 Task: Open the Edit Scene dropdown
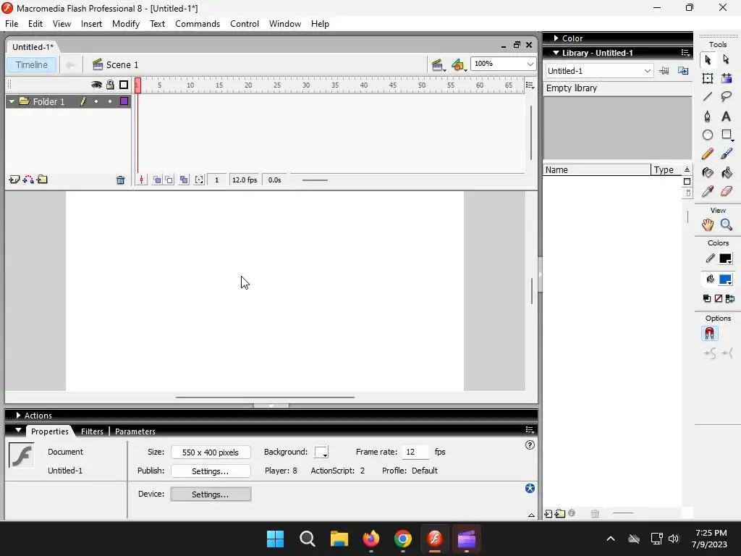coord(438,64)
